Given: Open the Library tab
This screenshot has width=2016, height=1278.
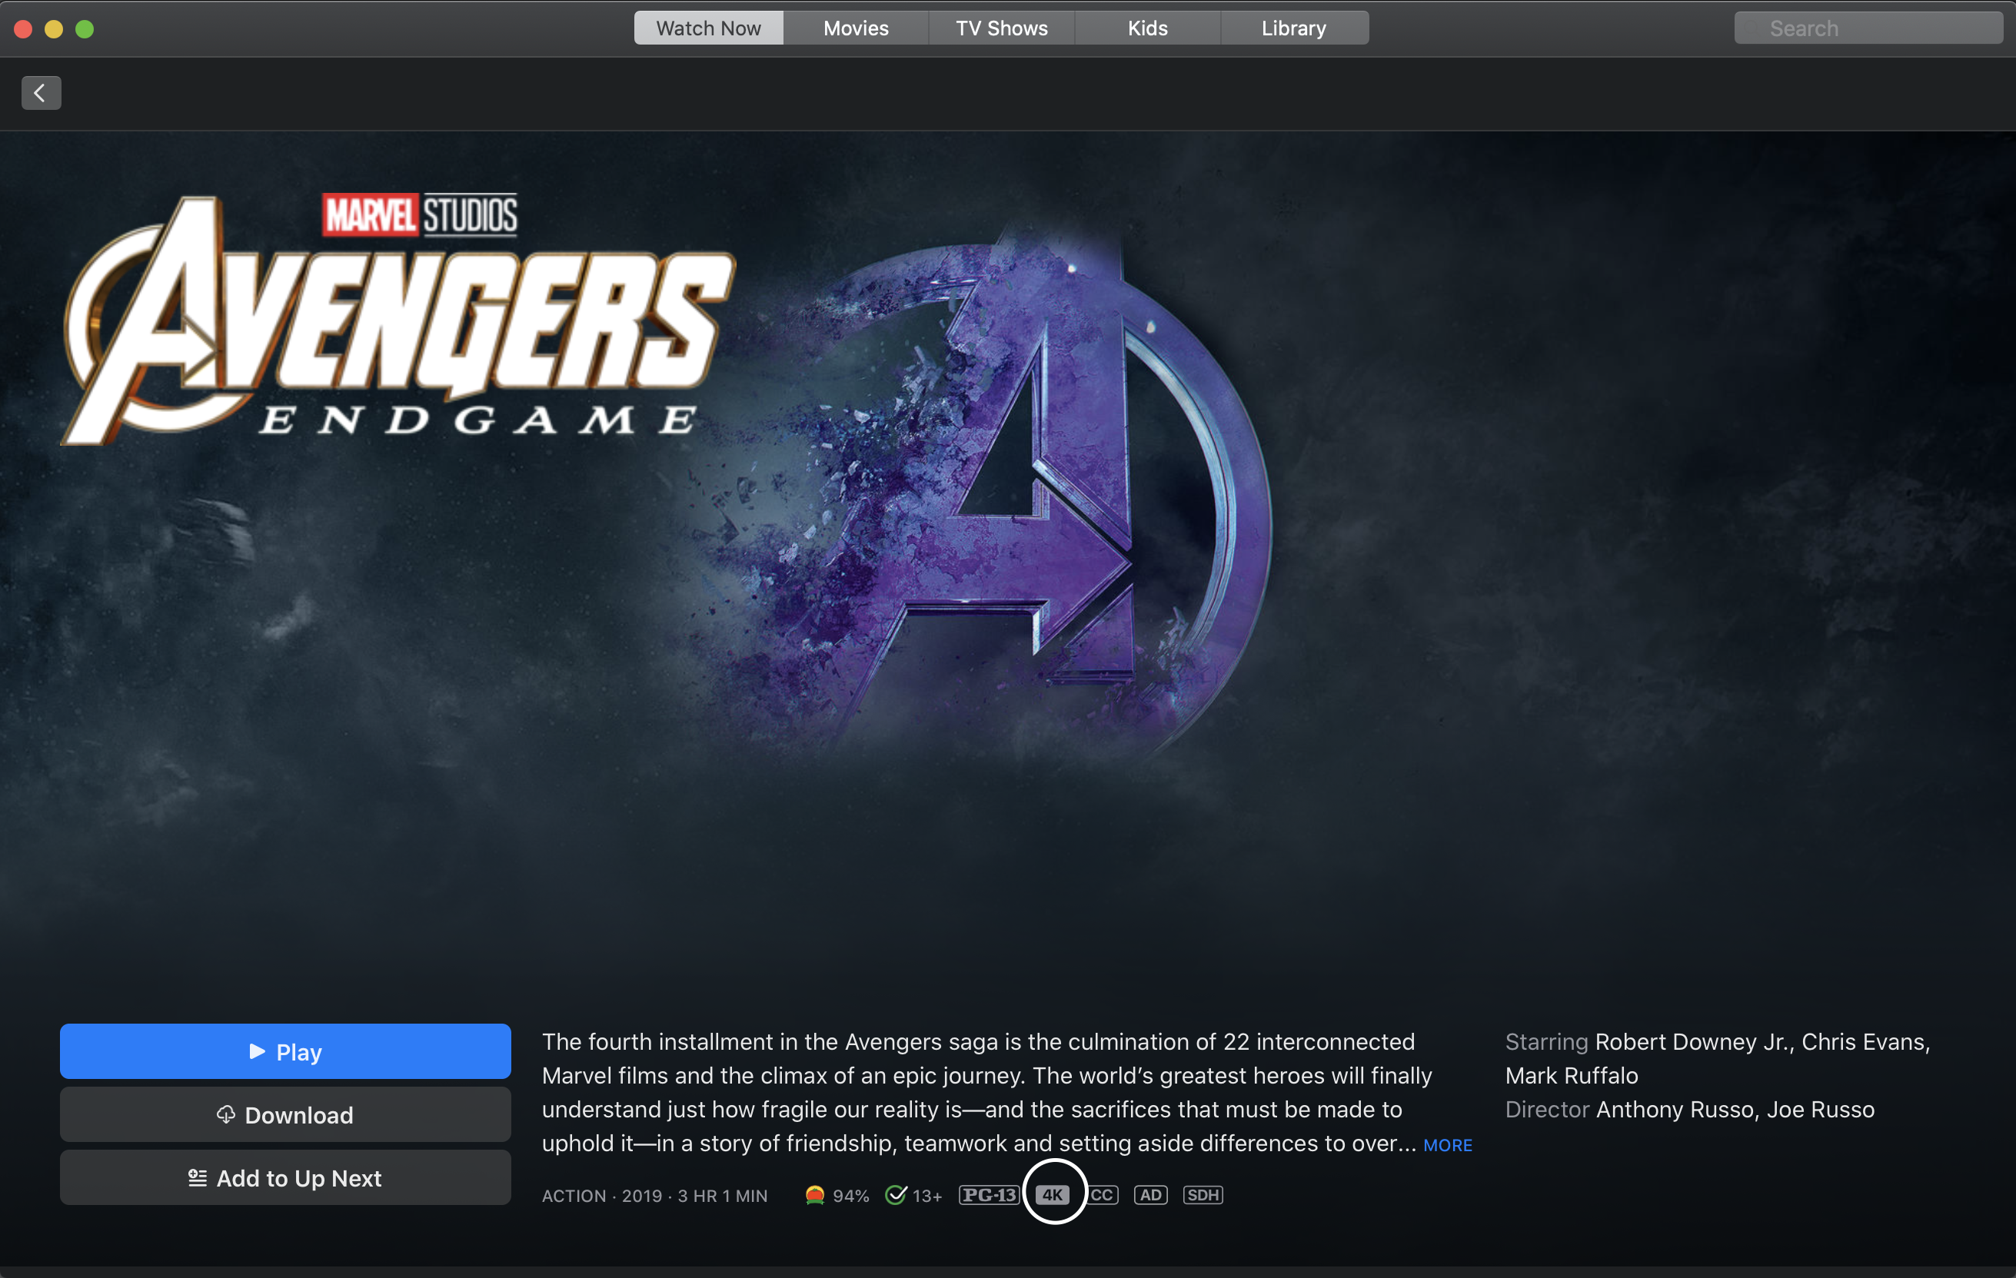Looking at the screenshot, I should point(1293,28).
